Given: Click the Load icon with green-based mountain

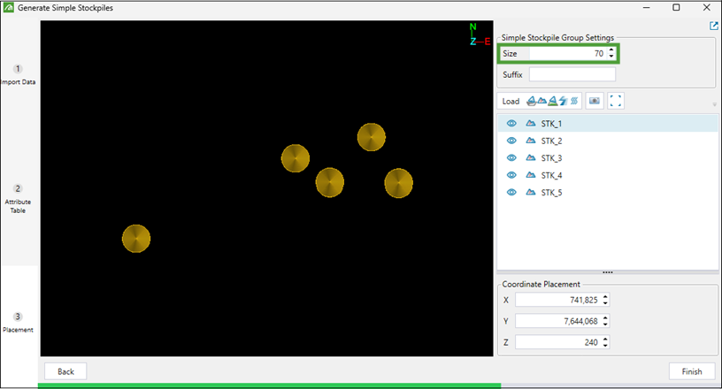Looking at the screenshot, I should 553,101.
